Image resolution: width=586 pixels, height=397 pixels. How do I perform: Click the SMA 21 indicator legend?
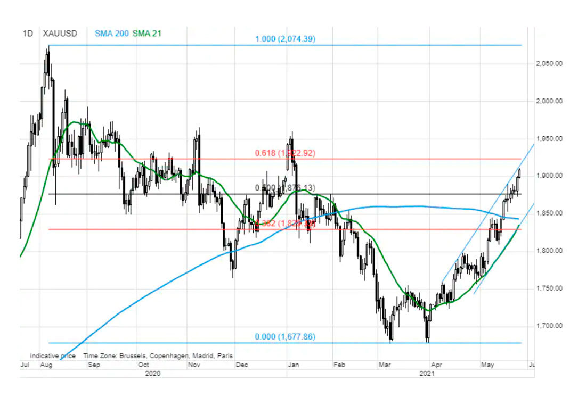coord(147,34)
